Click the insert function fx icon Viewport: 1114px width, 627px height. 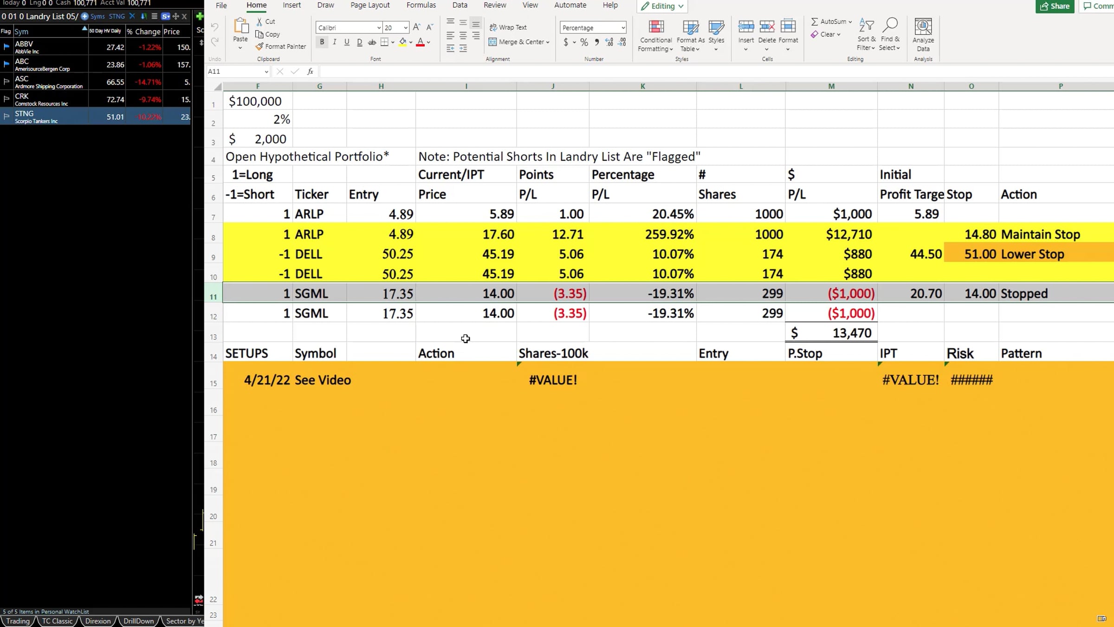click(x=310, y=72)
